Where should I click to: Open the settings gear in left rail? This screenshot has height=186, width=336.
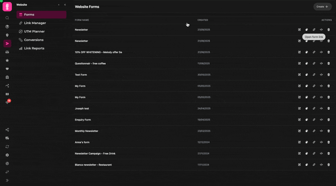click(7, 155)
